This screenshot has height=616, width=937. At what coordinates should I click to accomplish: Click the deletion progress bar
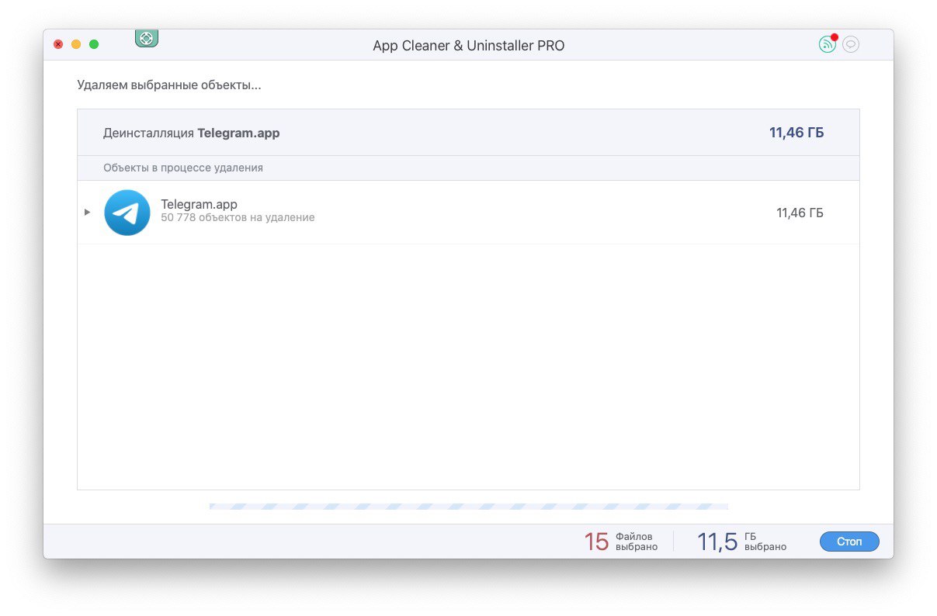point(469,507)
